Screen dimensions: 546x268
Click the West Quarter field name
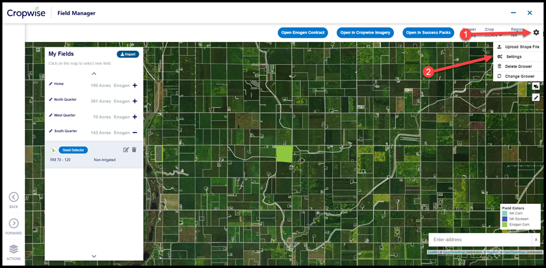64,115
